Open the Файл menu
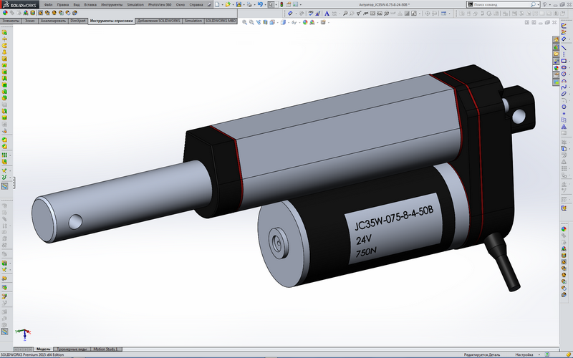 [x=48, y=4]
